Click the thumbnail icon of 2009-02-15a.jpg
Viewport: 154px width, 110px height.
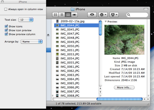pos(57,21)
